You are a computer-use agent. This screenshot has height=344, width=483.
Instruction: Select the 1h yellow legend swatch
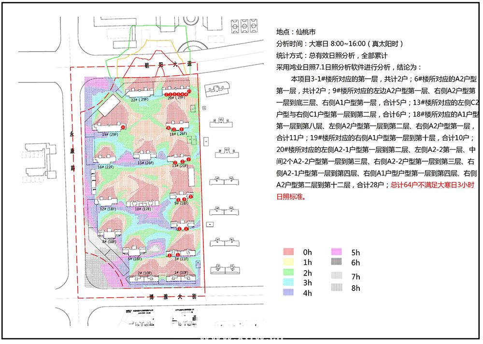coord(288,262)
